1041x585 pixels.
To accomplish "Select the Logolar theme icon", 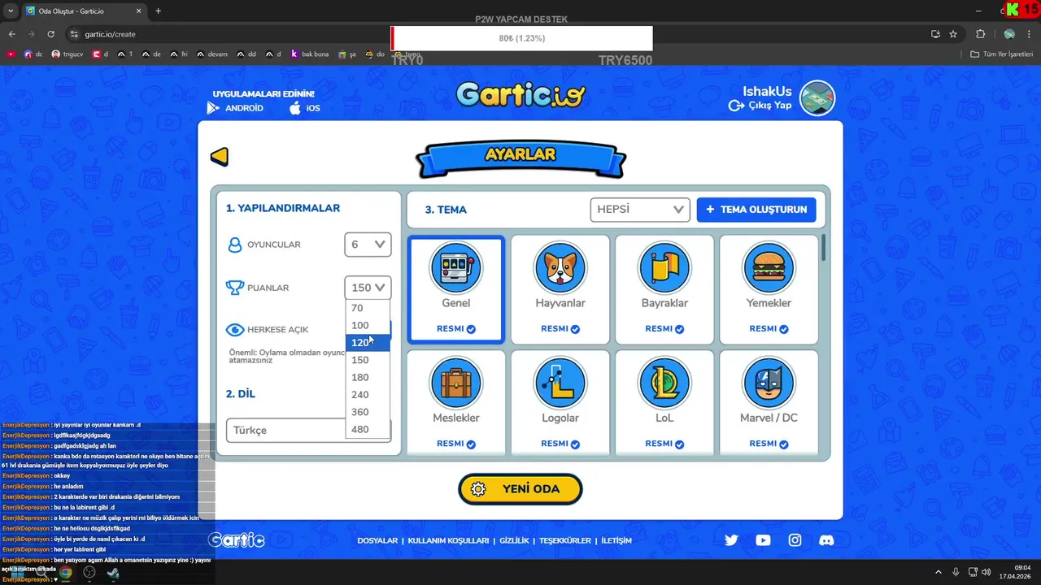I will (560, 382).
